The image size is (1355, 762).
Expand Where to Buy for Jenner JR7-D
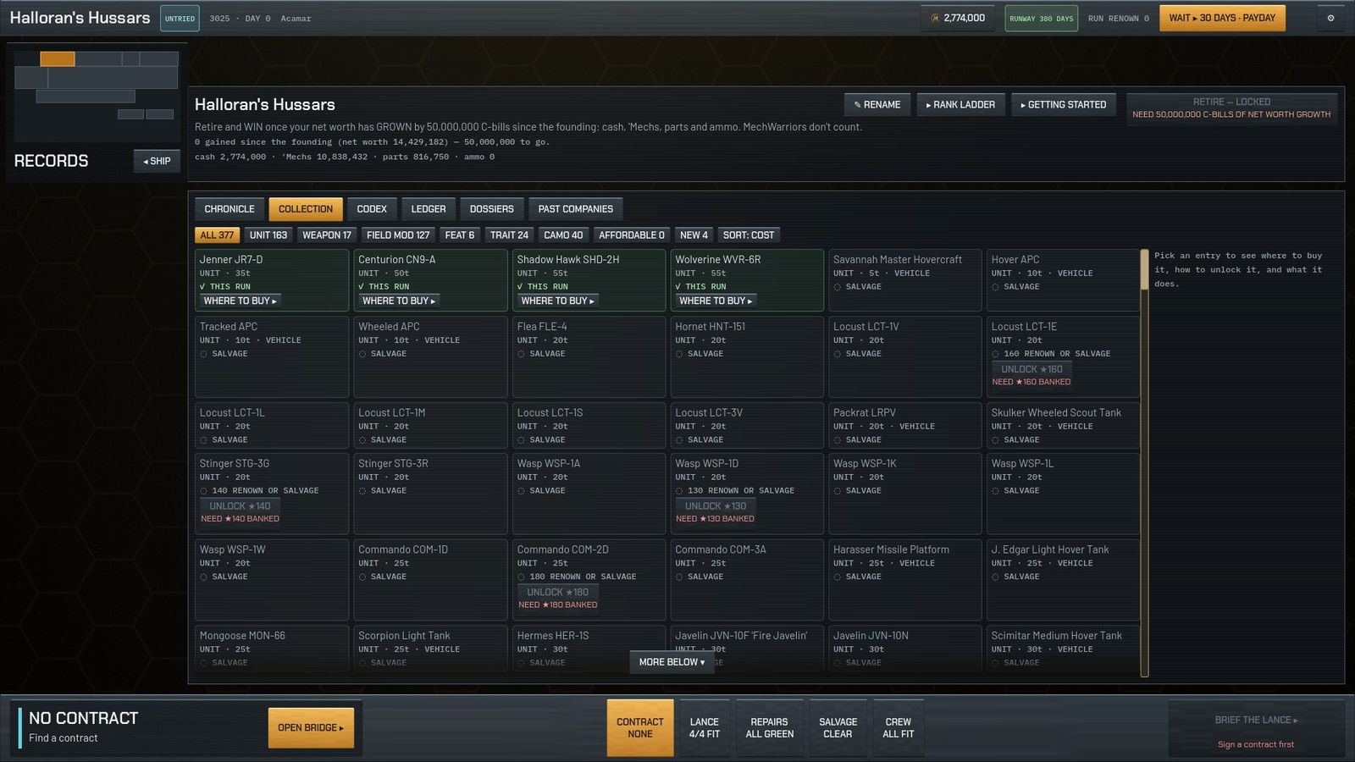pyautogui.click(x=241, y=301)
